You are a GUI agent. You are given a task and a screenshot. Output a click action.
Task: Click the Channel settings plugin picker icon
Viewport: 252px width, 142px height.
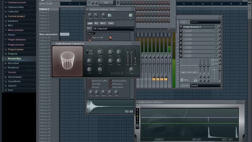[109, 15]
